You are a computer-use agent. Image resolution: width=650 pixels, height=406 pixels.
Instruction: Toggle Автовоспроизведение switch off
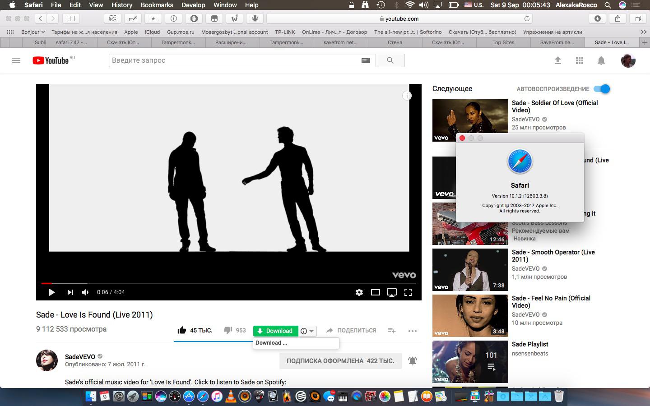pos(602,89)
